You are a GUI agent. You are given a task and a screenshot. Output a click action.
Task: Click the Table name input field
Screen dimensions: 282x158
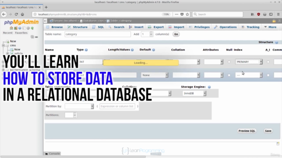[98, 34]
